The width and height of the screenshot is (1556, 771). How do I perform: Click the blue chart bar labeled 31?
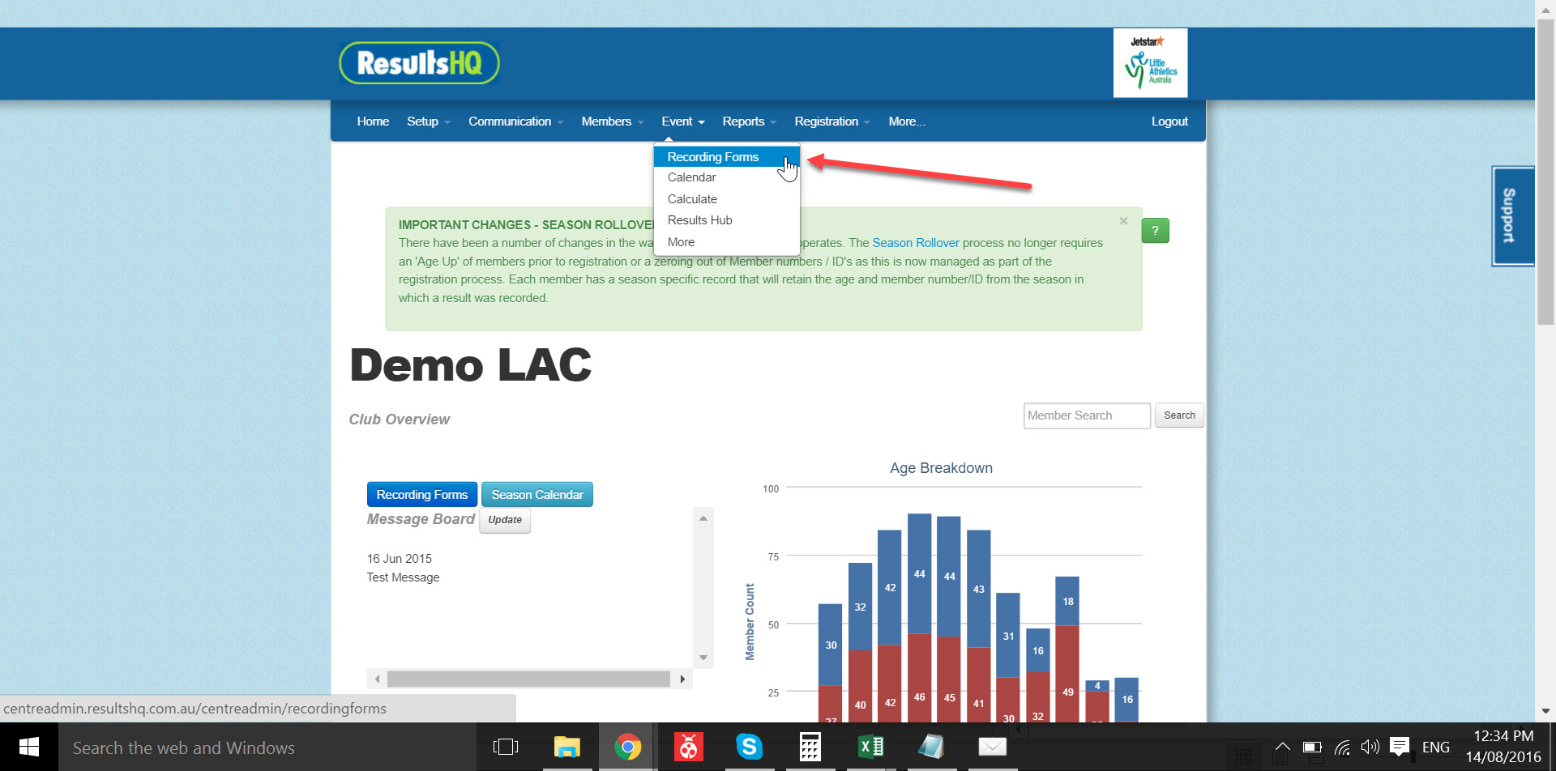coord(1008,636)
